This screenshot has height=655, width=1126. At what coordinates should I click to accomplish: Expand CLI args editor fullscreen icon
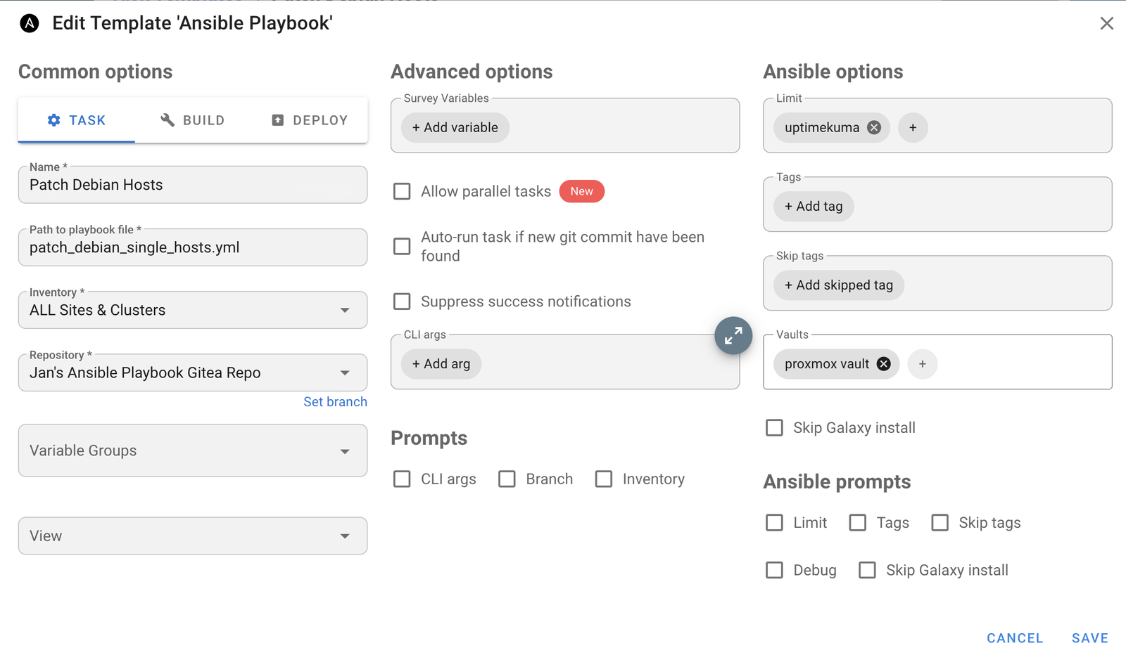tap(733, 335)
